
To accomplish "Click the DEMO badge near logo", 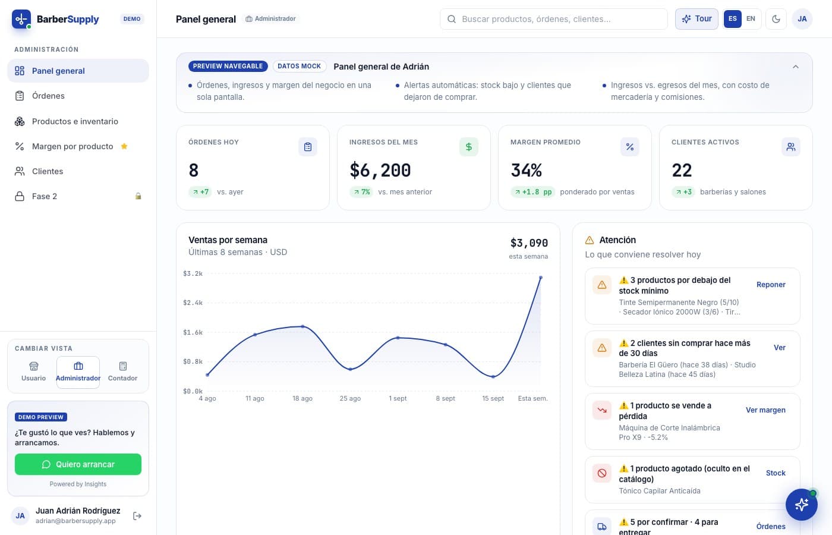I will tap(132, 19).
